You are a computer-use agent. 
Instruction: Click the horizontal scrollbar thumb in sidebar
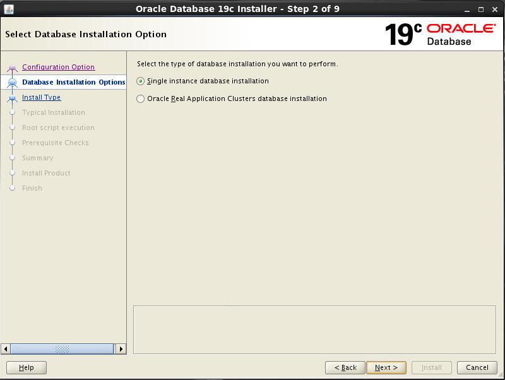click(62, 348)
